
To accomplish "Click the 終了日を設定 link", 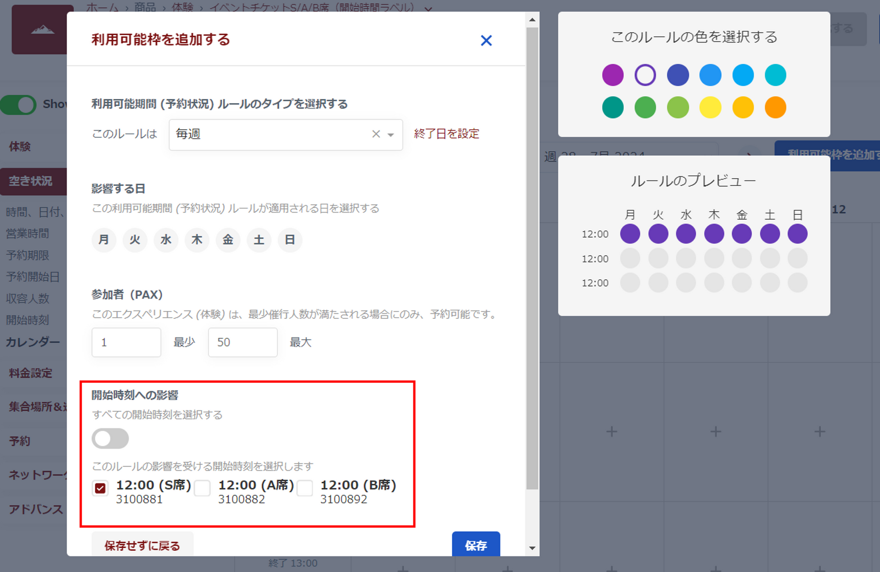I will coord(446,134).
